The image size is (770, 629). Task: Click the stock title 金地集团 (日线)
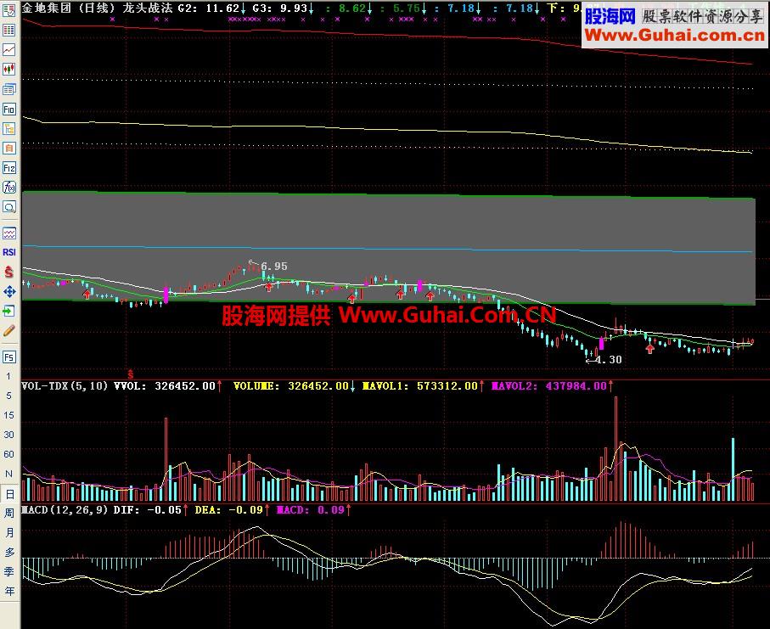click(68, 8)
